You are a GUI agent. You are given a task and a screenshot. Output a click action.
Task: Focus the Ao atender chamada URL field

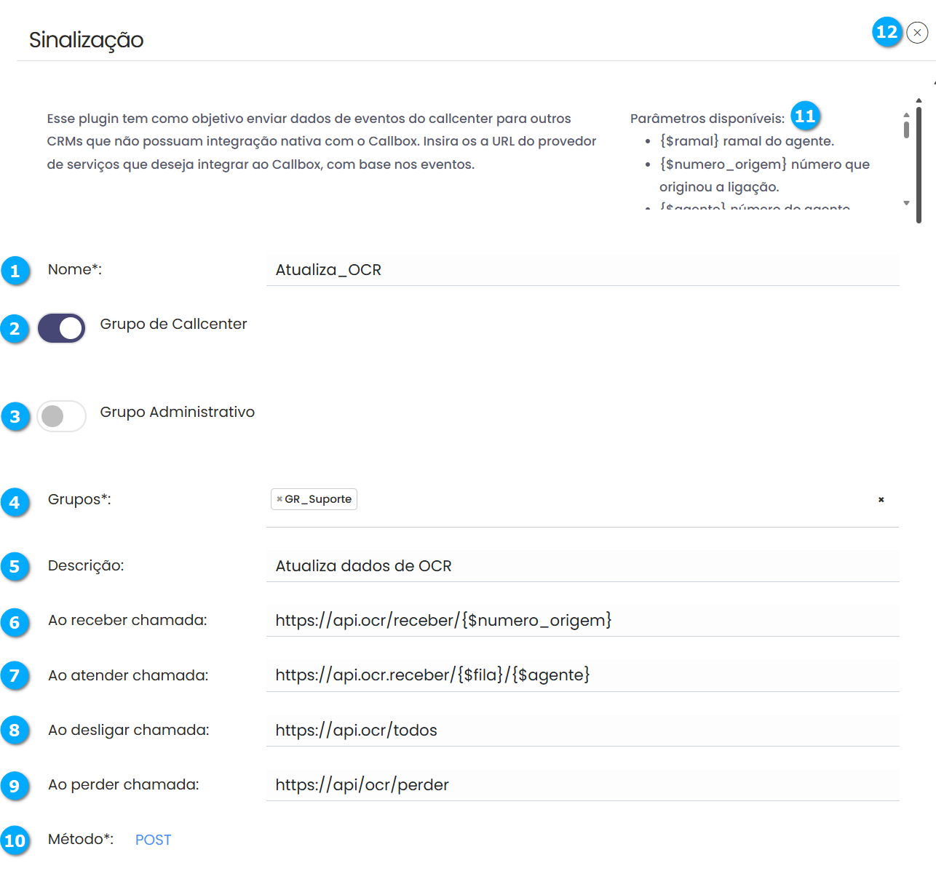coord(582,675)
